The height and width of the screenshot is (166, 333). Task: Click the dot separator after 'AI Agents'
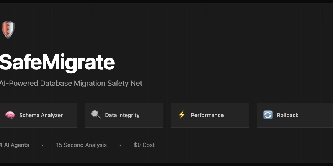(x=42, y=145)
